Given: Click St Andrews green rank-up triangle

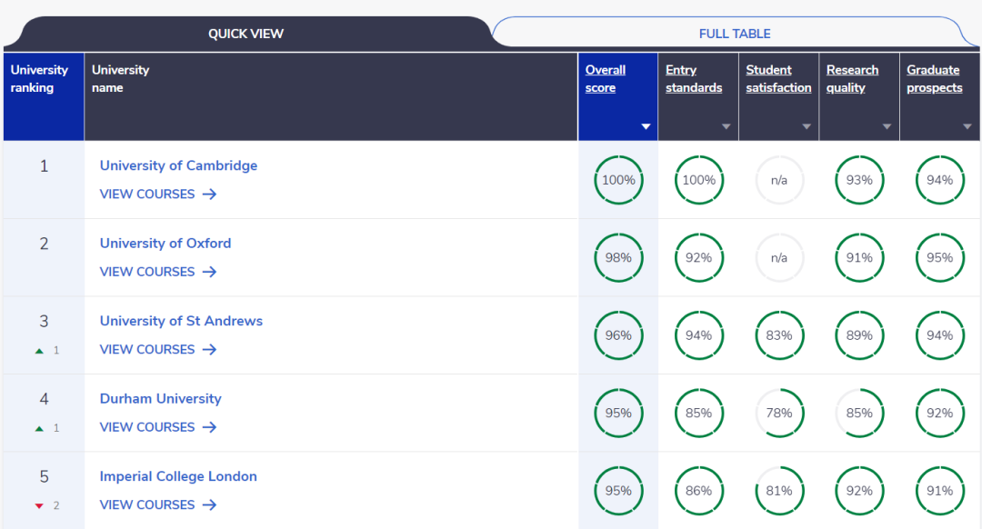Looking at the screenshot, I should [x=39, y=351].
